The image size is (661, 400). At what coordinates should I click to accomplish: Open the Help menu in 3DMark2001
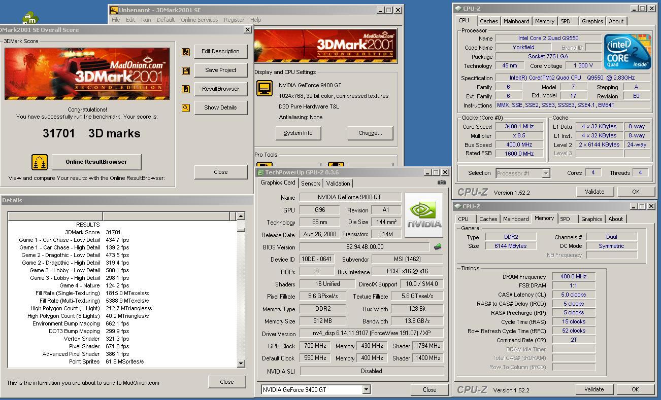tap(256, 20)
